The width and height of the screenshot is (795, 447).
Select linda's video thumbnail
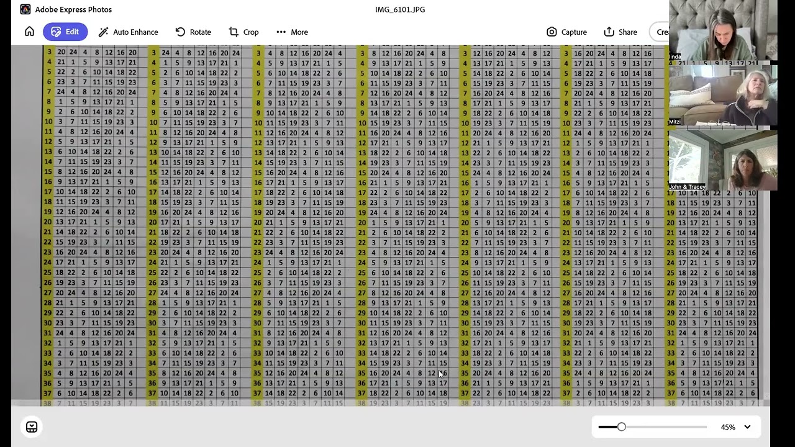pos(723,30)
